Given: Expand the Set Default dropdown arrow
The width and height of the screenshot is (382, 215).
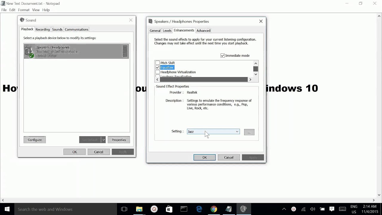Looking at the screenshot, I should 103,140.
